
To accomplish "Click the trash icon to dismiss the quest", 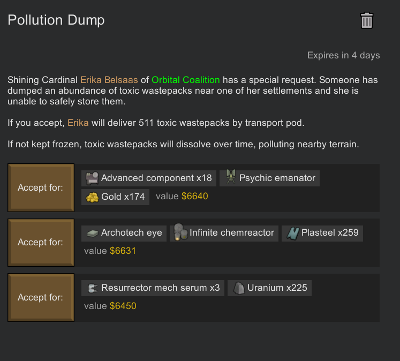I will [367, 20].
